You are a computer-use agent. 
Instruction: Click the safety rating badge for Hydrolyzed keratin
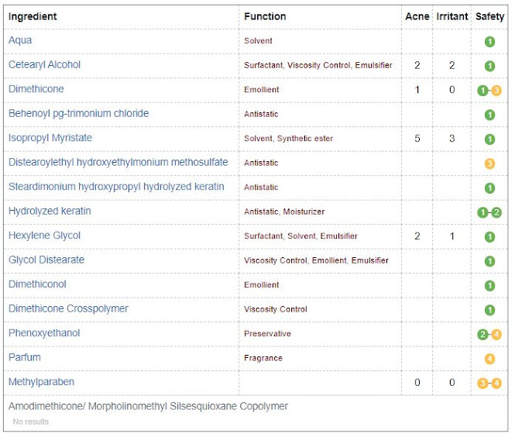489,212
